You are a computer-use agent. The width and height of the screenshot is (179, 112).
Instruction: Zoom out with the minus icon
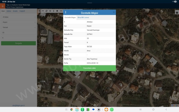click(43, 11)
